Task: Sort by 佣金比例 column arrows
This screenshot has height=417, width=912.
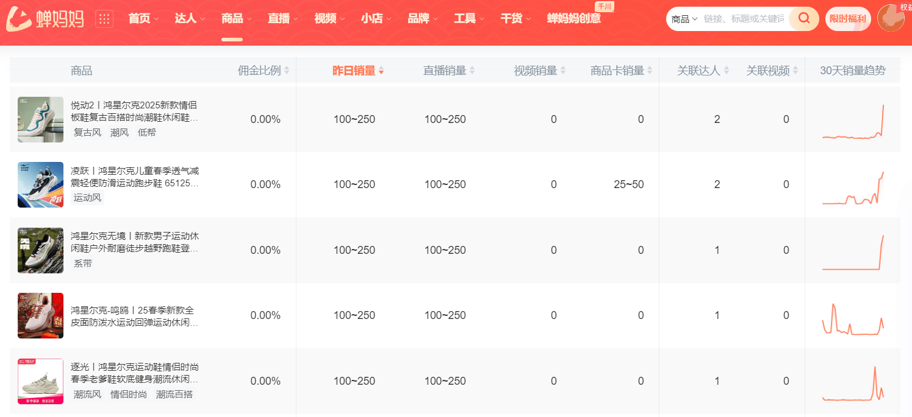Action: [x=287, y=71]
